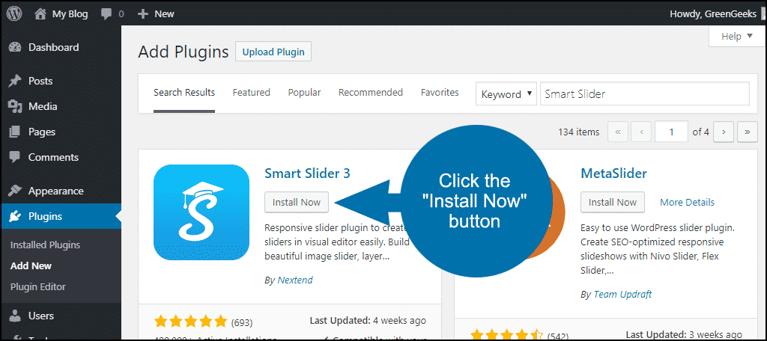The height and width of the screenshot is (341, 767).
Task: Open Installed Plugins submenu item
Action: pos(45,245)
